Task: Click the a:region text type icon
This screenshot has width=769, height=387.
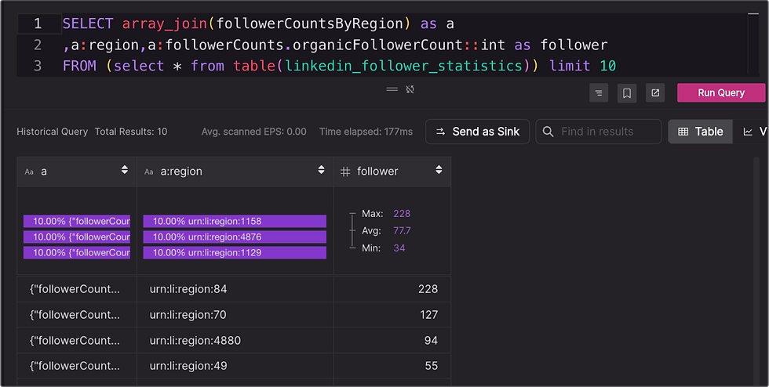Action: 148,172
